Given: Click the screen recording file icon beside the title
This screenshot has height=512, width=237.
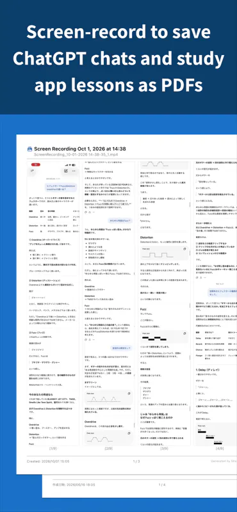Looking at the screenshot, I should [x=29, y=149].
